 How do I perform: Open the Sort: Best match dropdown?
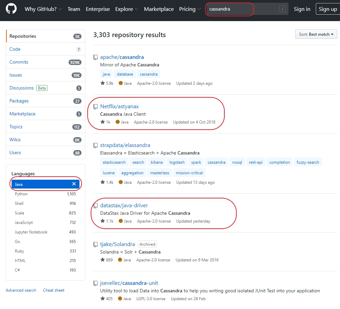point(316,34)
